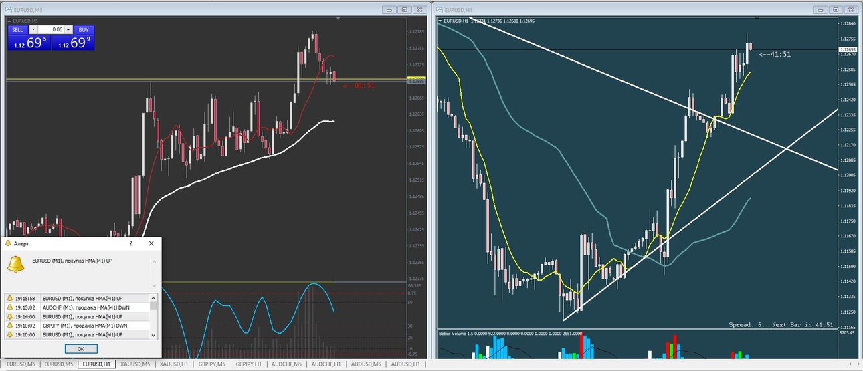Image resolution: width=863 pixels, height=371 pixels.
Task: Select the GBPJPY (M1) продажа HMA(M1) DWN alert text
Action: pos(86,326)
